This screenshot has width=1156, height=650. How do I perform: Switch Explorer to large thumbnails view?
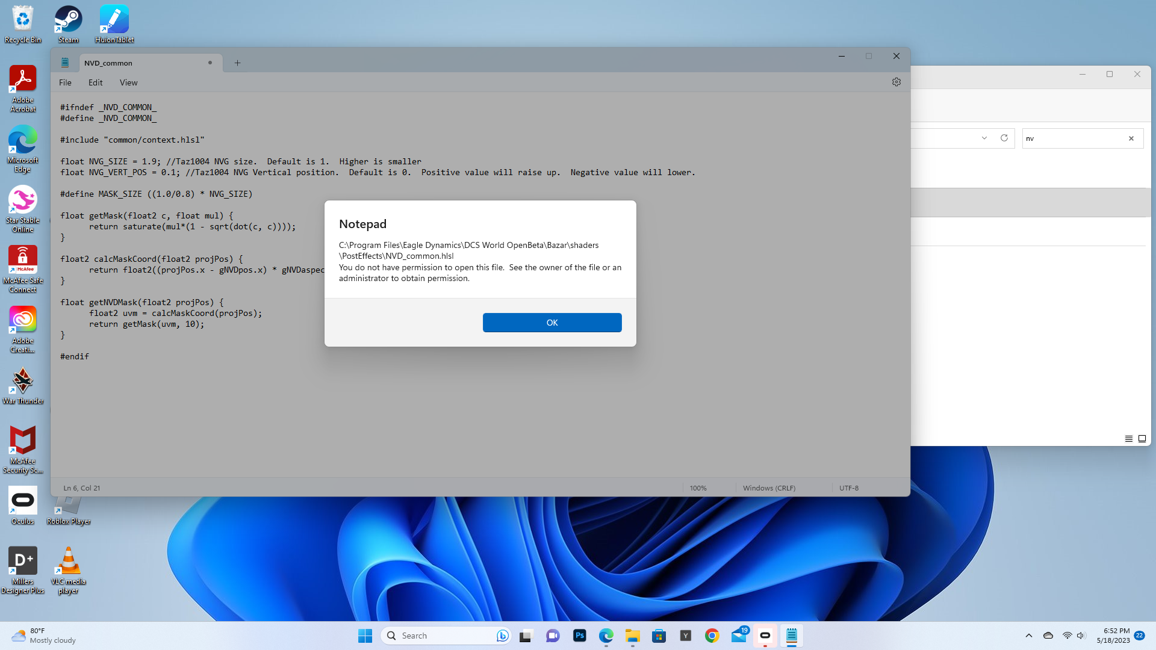[1142, 439]
